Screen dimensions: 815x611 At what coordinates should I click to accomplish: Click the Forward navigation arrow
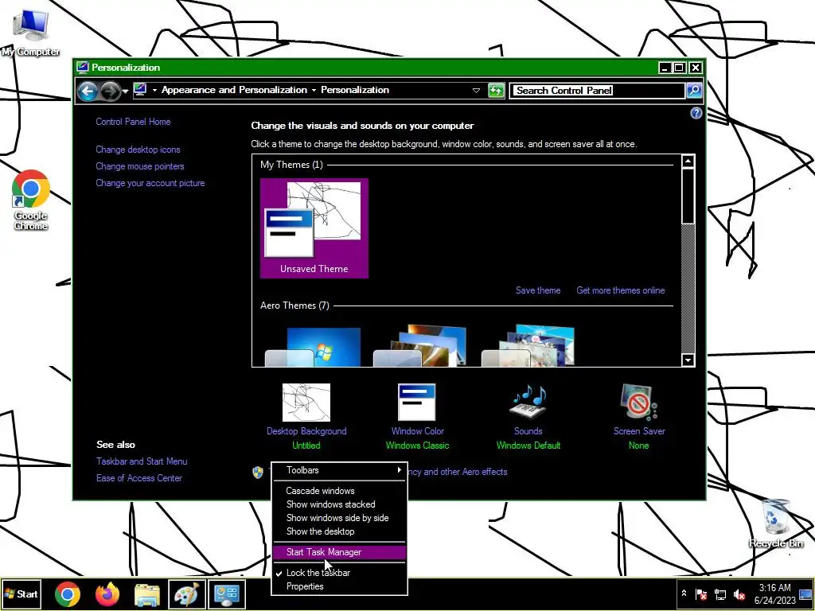tap(109, 91)
